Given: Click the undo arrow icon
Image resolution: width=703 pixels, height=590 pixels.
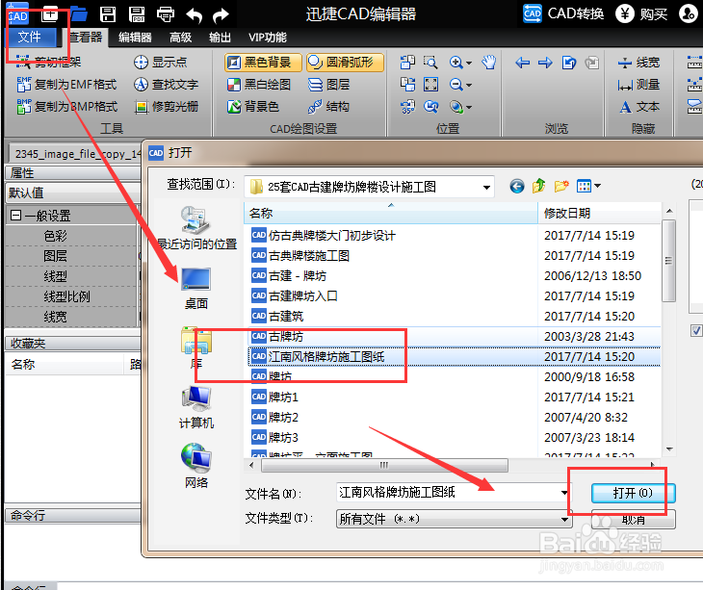Looking at the screenshot, I should tap(195, 15).
